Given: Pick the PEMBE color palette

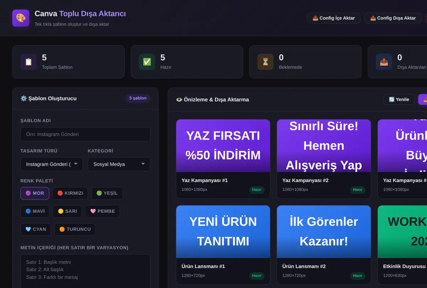Looking at the screenshot, I should pos(102,211).
